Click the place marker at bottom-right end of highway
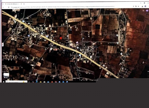 point(104,65)
